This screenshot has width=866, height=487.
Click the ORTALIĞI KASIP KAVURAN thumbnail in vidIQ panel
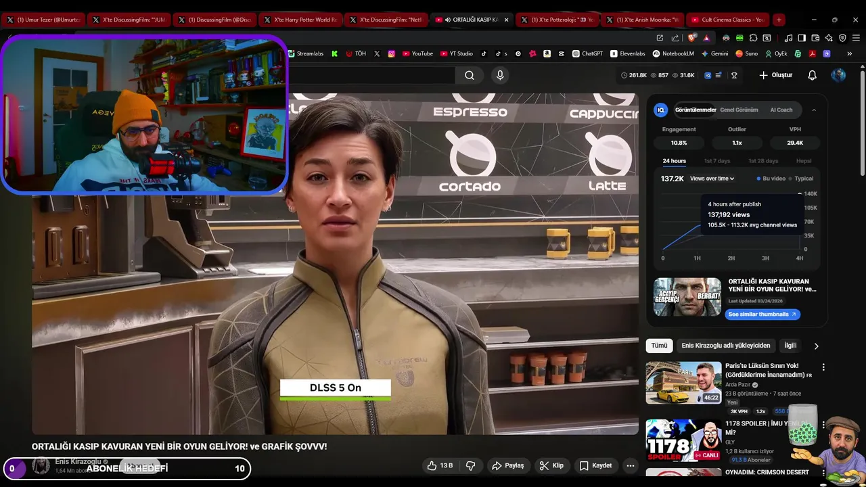pyautogui.click(x=687, y=296)
